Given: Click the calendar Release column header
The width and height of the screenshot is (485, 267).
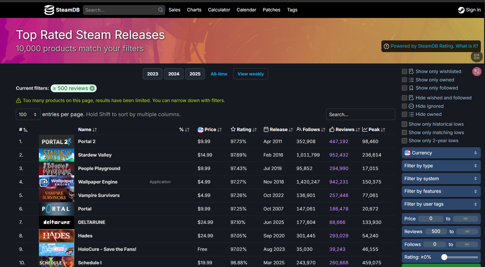Looking at the screenshot, I should tap(278, 130).
